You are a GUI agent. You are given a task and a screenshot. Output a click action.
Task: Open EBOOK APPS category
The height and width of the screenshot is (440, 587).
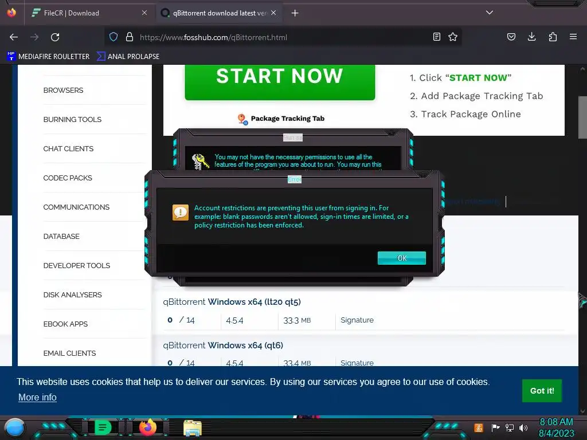point(65,324)
